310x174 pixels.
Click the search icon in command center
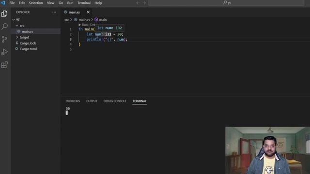[225, 2]
